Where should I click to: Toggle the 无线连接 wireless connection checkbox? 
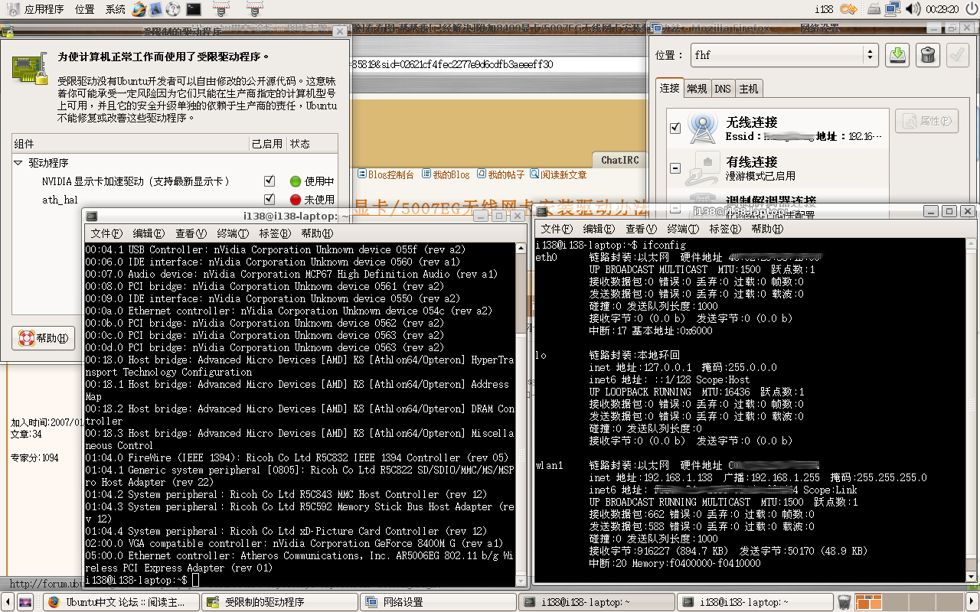pyautogui.click(x=675, y=128)
